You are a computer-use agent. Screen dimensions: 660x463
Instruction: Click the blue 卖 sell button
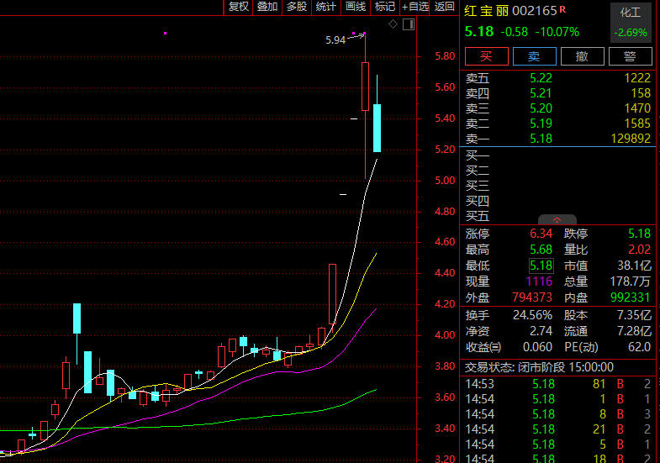coord(535,56)
